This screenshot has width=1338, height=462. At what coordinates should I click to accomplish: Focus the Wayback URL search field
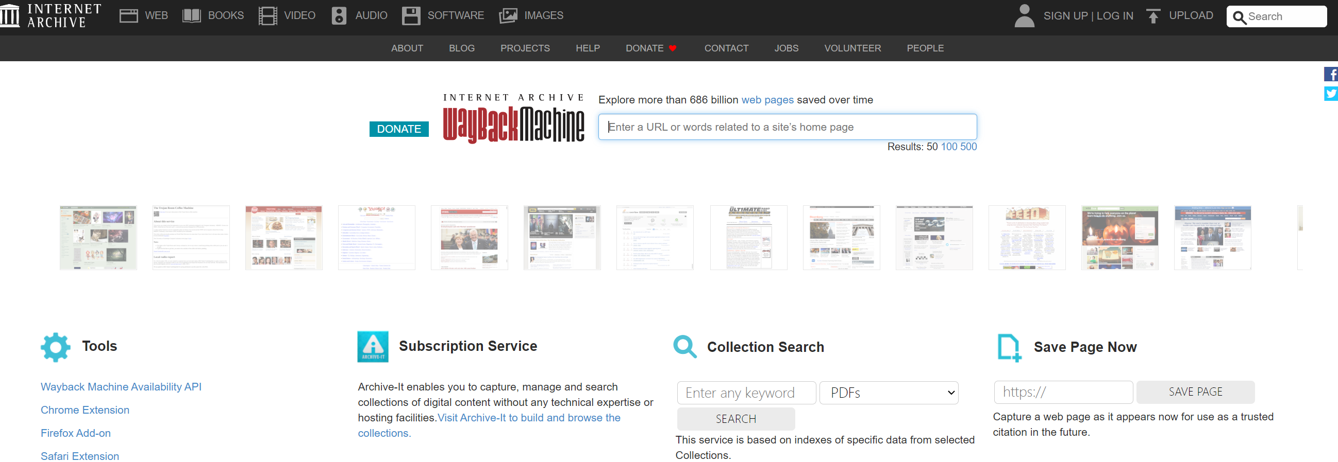tap(787, 127)
